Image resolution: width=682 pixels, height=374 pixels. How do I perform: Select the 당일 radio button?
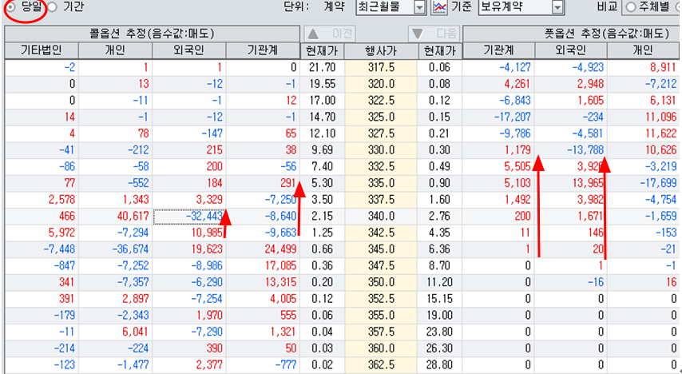coord(11,7)
